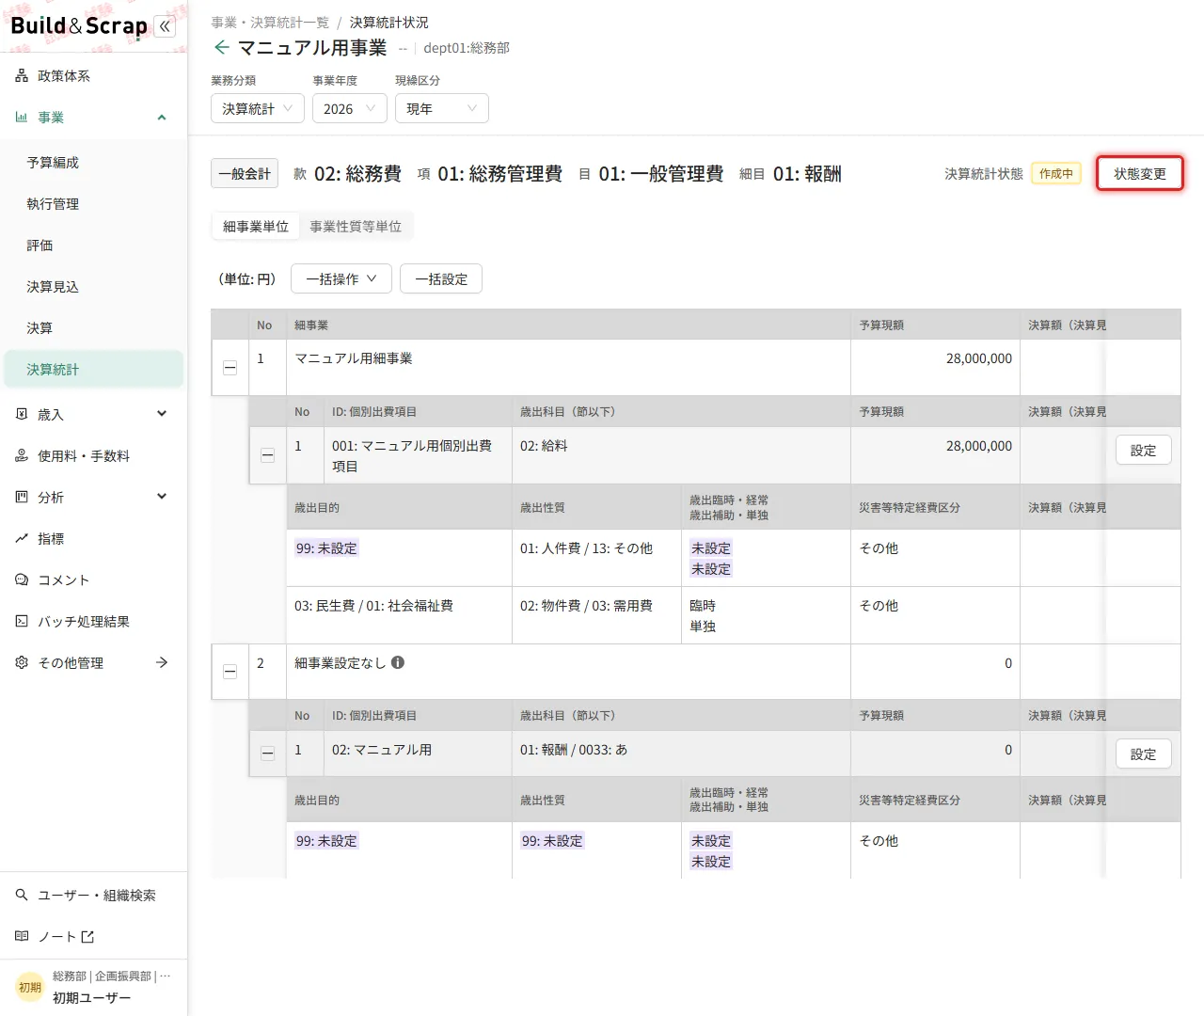This screenshot has width=1204, height=1016.
Task: Click the その他管理 gear icon
Action: [x=22, y=662]
